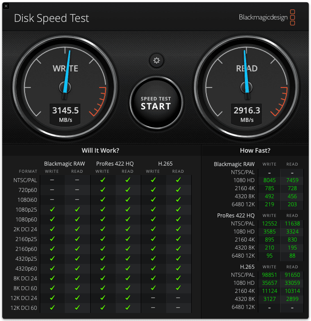This screenshot has height=321, width=311.
Task: Click the 720p60 format row label
Action: tap(28, 190)
